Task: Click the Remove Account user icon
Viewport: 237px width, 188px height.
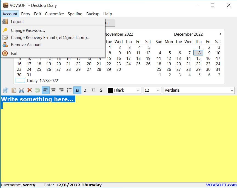Action: click(5, 45)
